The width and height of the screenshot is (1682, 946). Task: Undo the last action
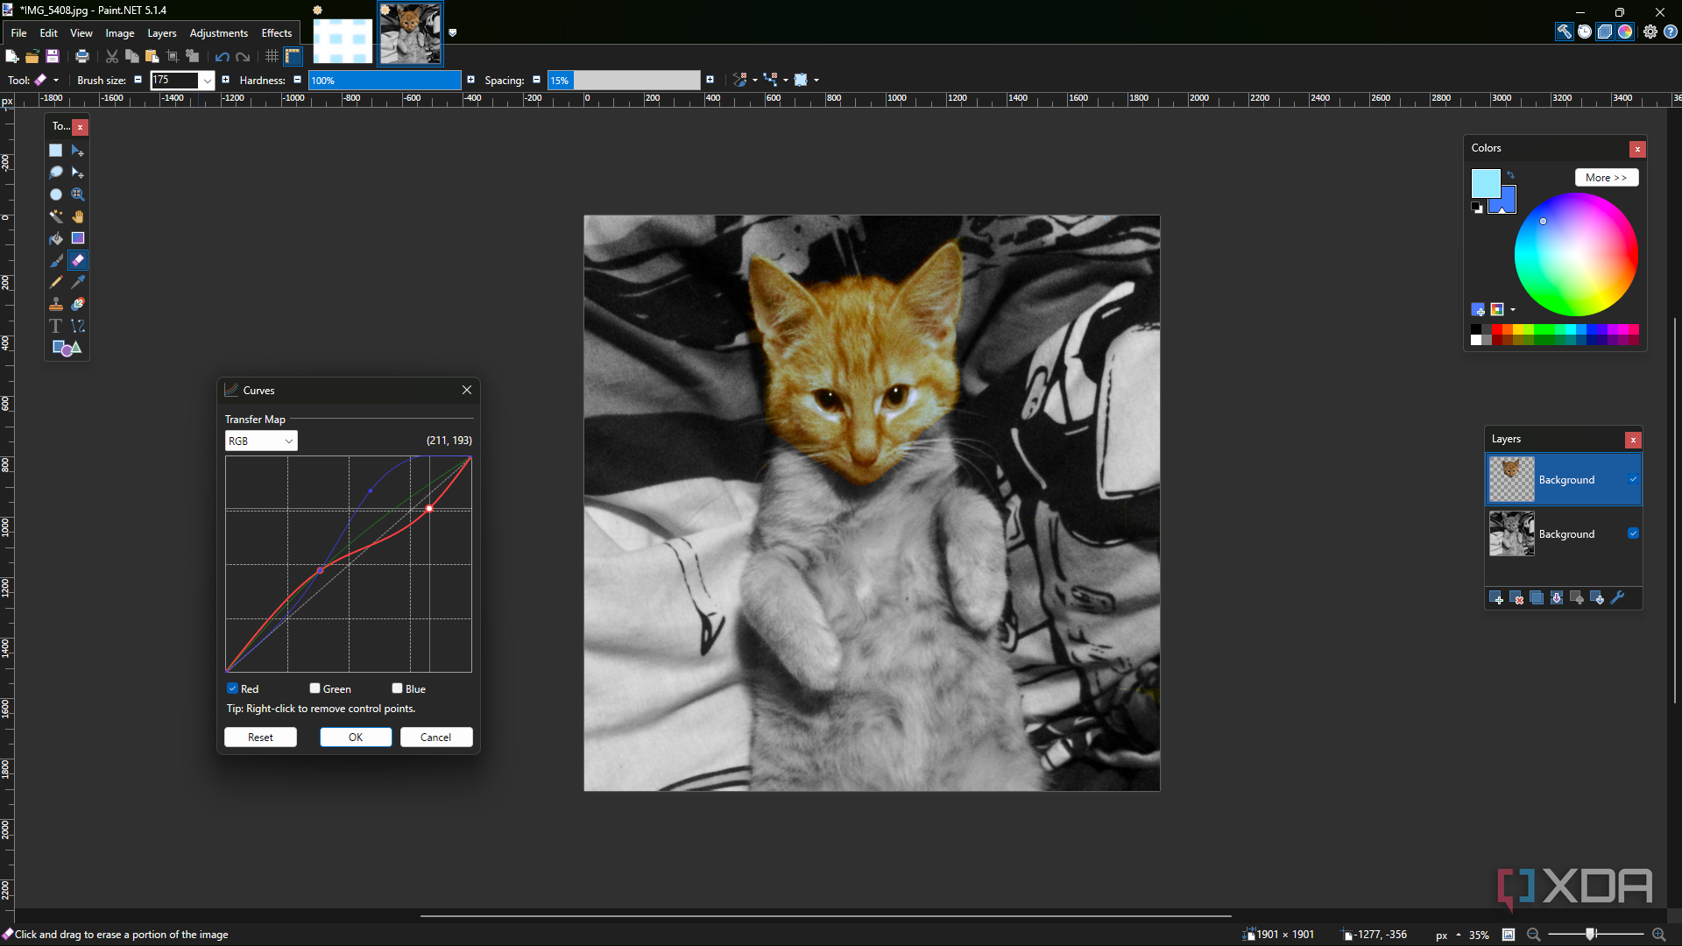point(223,56)
